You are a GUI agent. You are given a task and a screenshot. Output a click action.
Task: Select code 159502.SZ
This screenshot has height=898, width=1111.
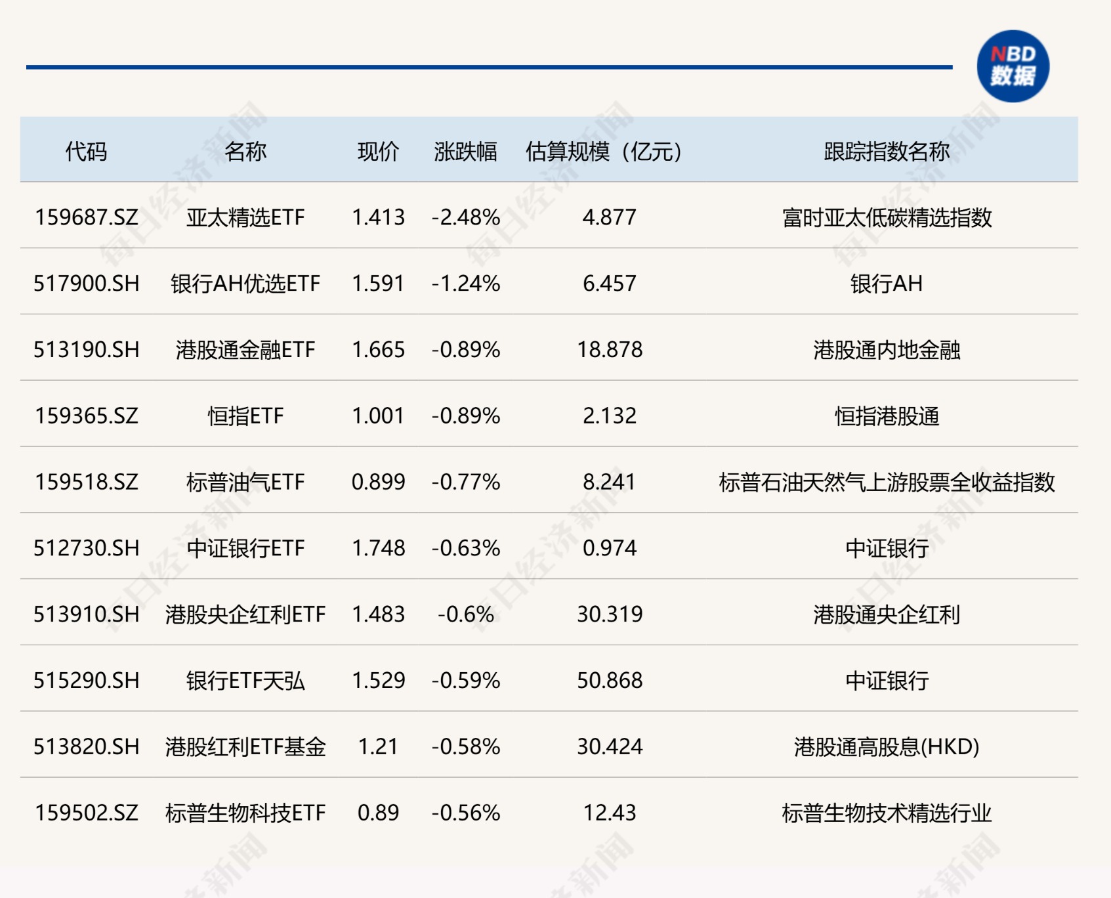[x=86, y=813]
